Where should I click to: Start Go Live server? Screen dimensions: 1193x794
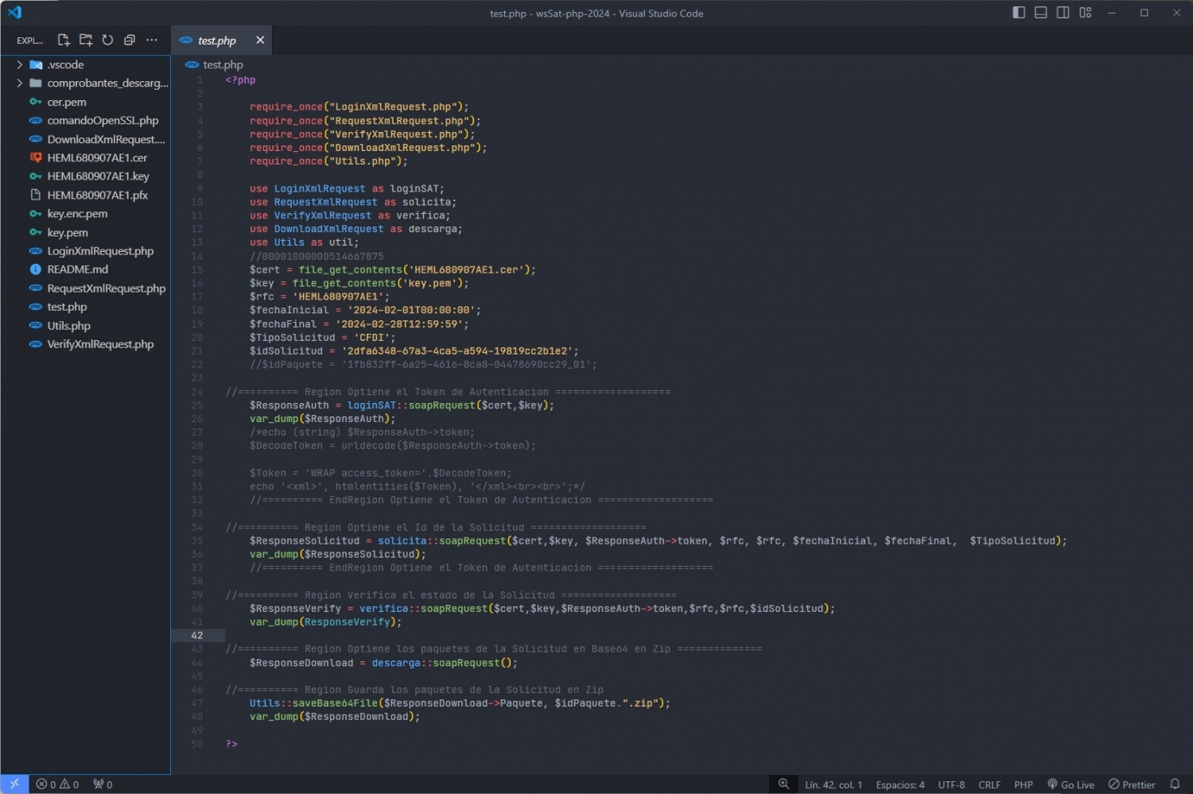pyautogui.click(x=1071, y=784)
